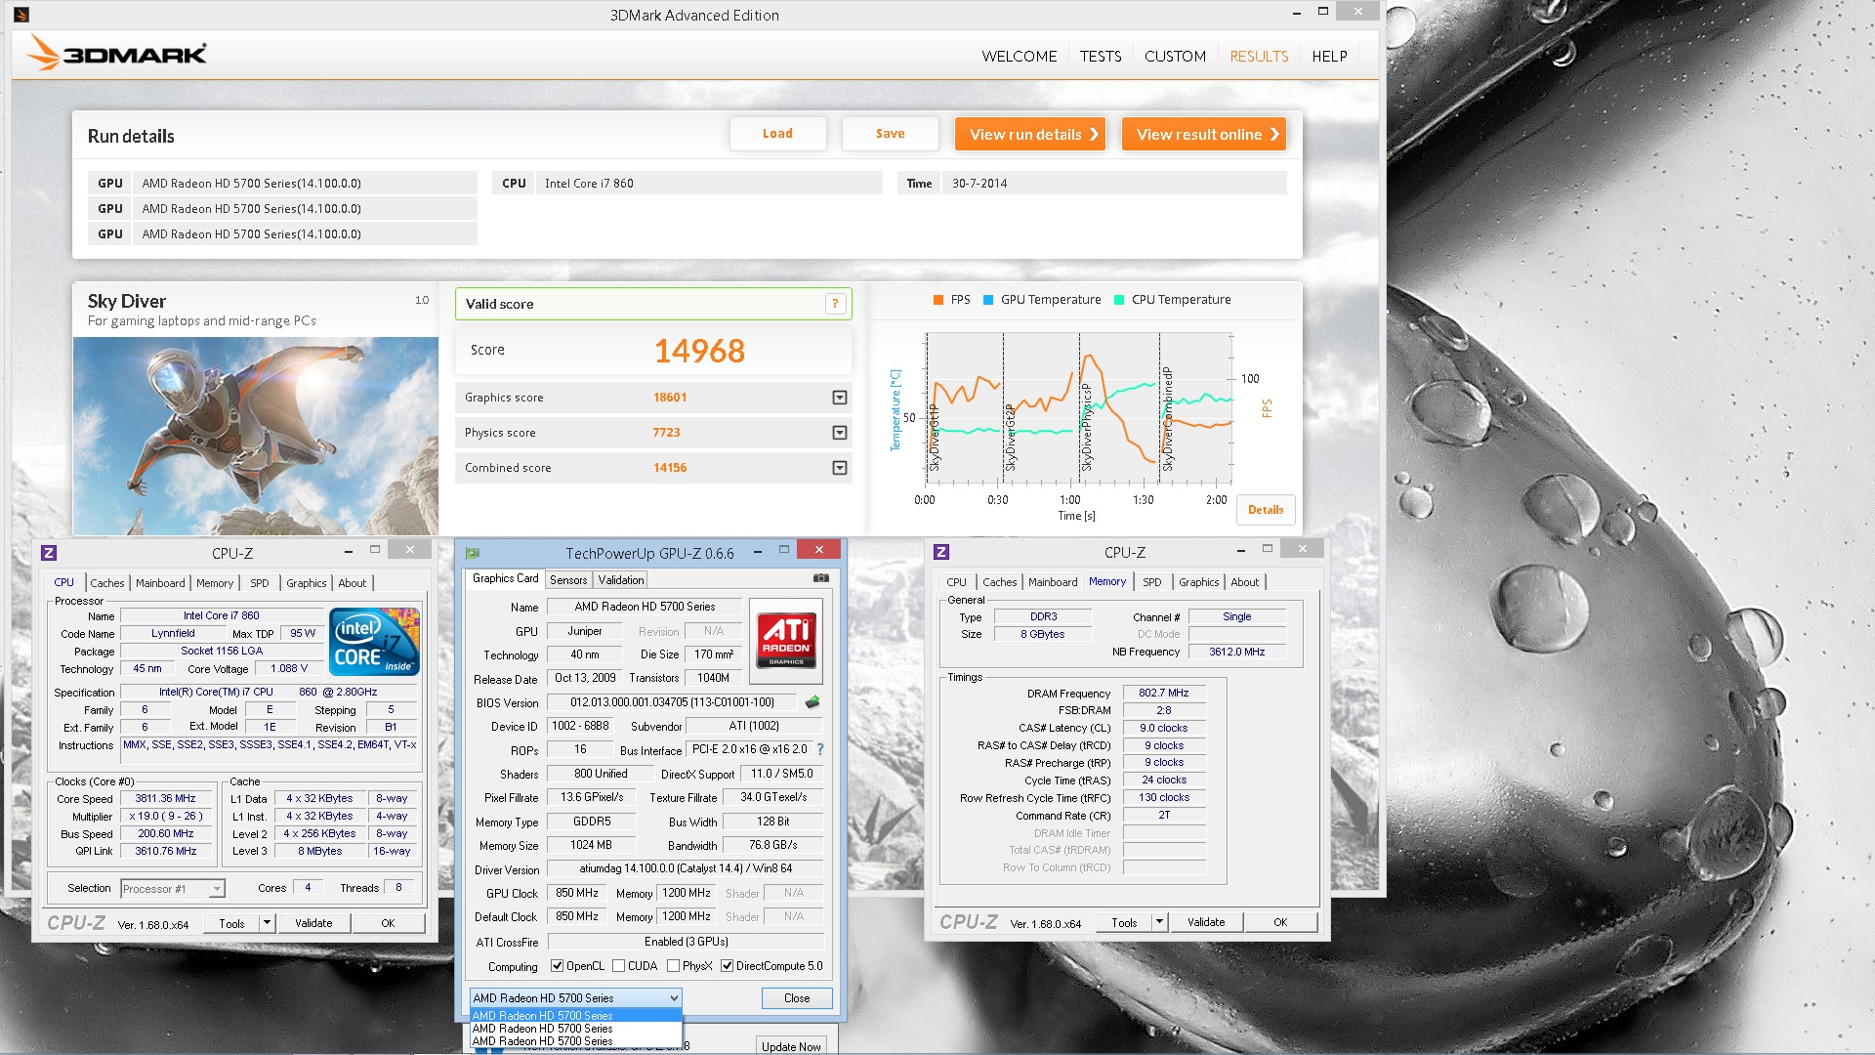Switch to SPD tab in right CPU-Z

(1152, 582)
